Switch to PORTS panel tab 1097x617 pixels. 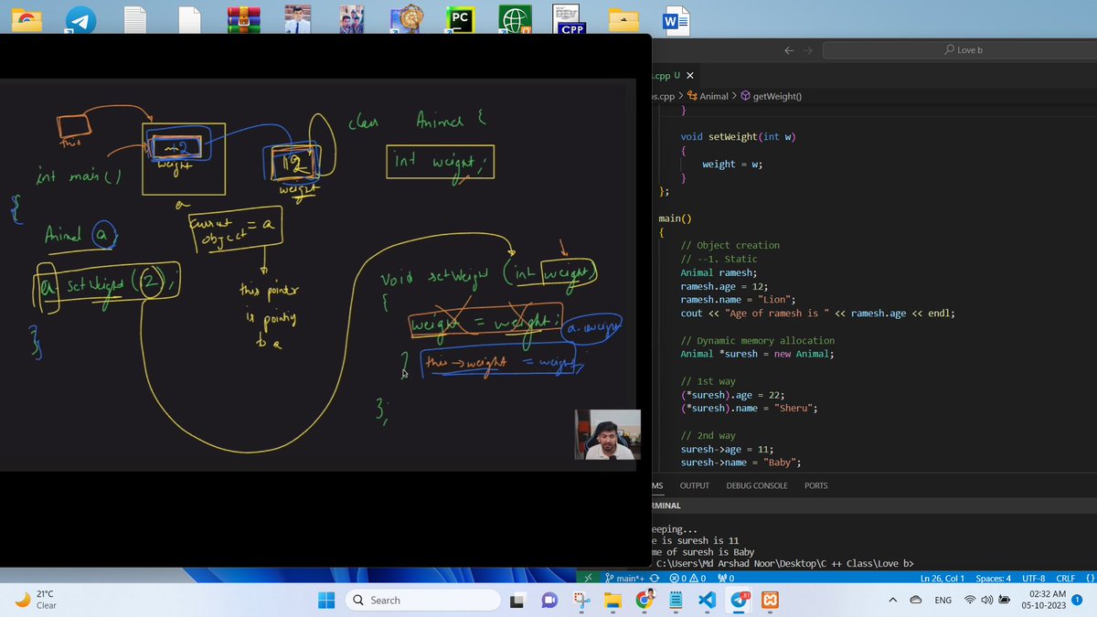click(815, 485)
